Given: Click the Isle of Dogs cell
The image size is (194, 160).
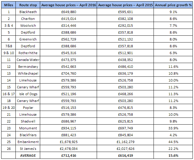Looking at the screenshot, I should click(28, 94).
